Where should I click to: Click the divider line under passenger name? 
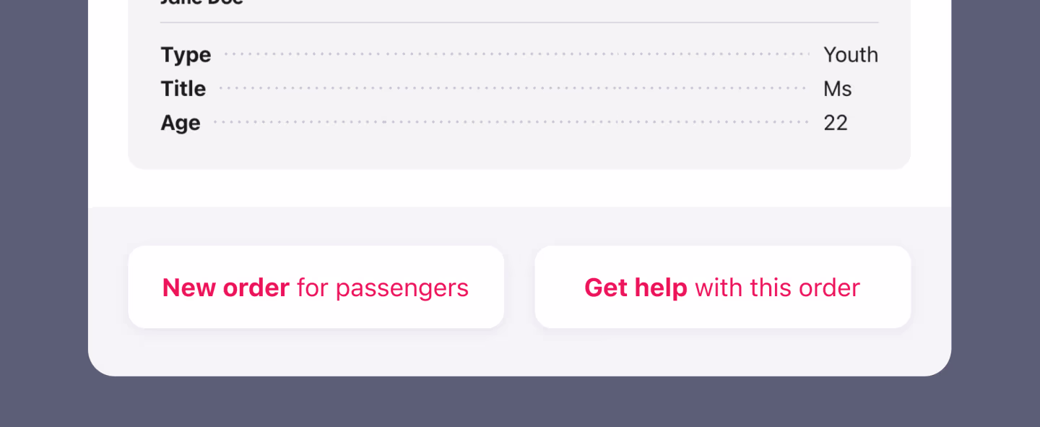click(519, 22)
